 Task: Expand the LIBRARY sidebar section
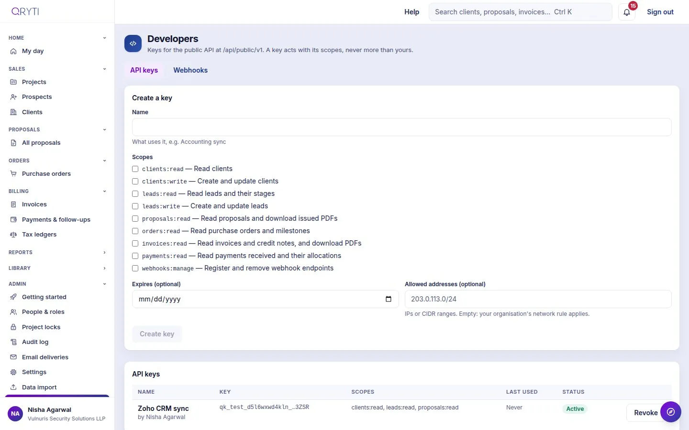click(57, 268)
